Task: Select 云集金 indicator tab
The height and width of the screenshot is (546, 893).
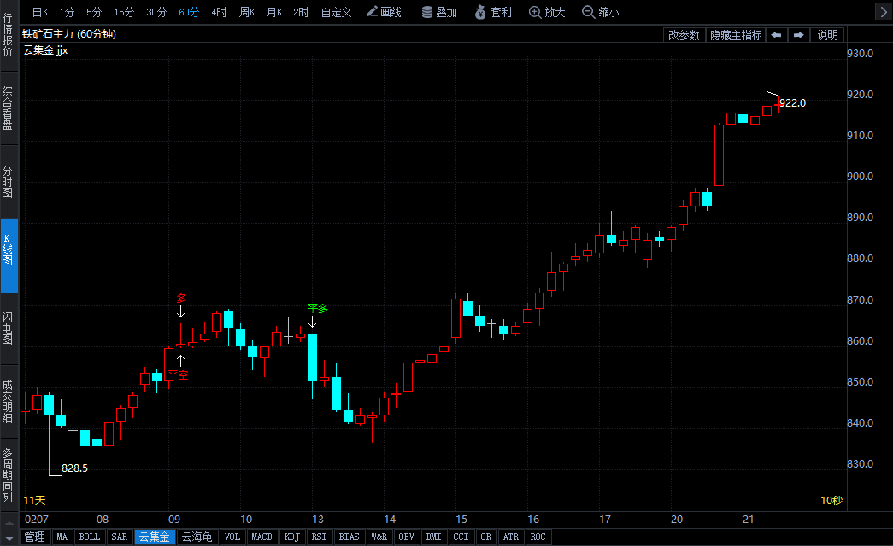Action: coord(155,537)
